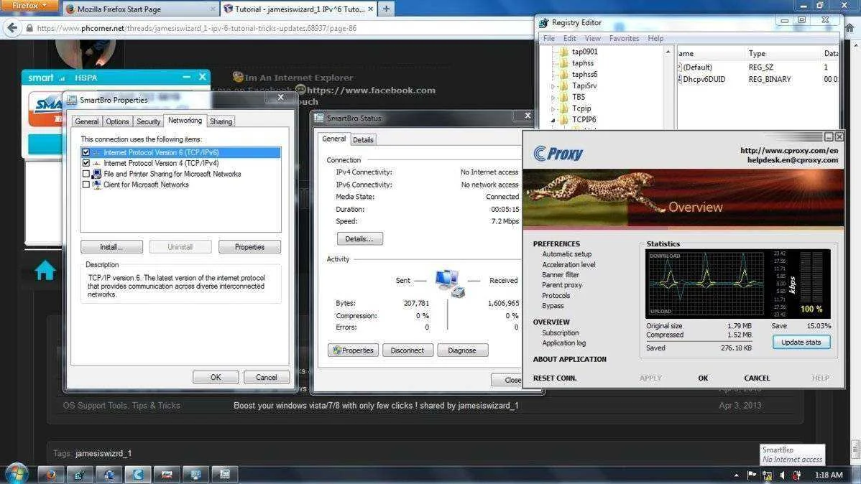Click the CProxy taskbar icon
Image resolution: width=861 pixels, height=484 pixels.
click(x=137, y=475)
